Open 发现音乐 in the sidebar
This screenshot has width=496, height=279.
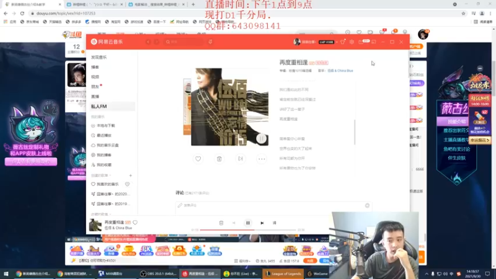[x=99, y=57]
